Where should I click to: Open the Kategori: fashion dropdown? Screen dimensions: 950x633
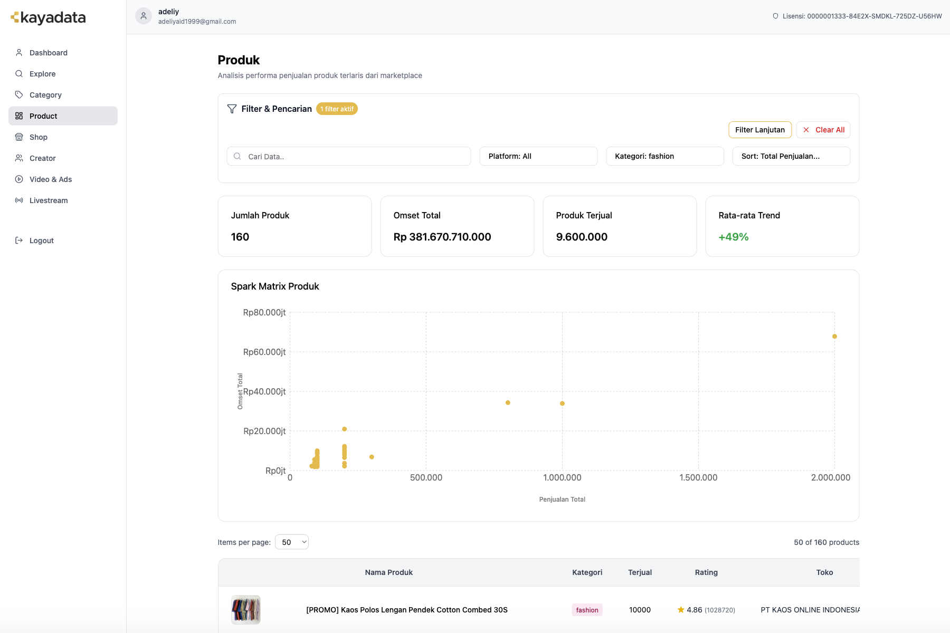(664, 156)
